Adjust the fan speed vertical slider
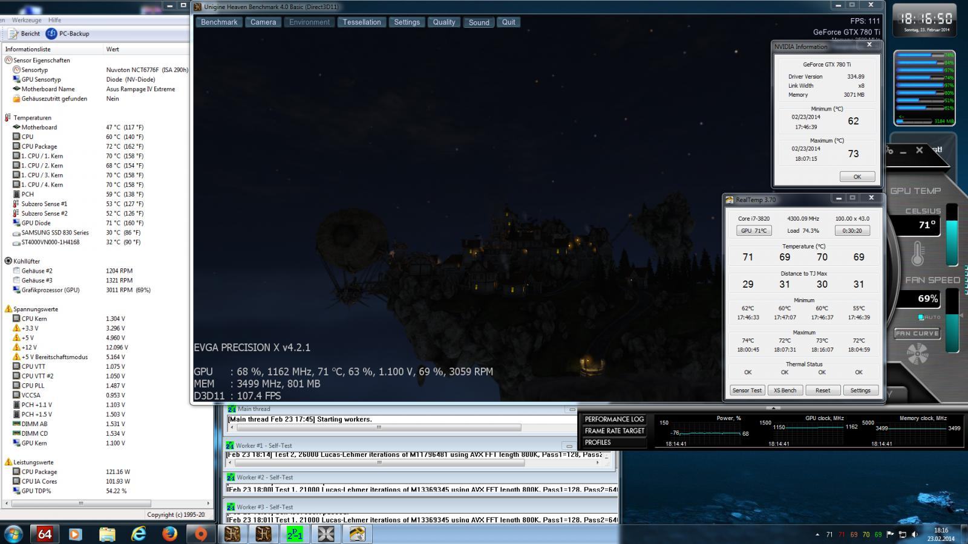Viewport: 968px width, 544px height. click(x=952, y=320)
